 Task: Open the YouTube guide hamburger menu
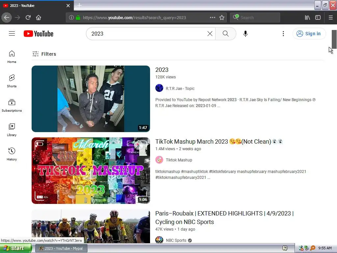[12, 34]
